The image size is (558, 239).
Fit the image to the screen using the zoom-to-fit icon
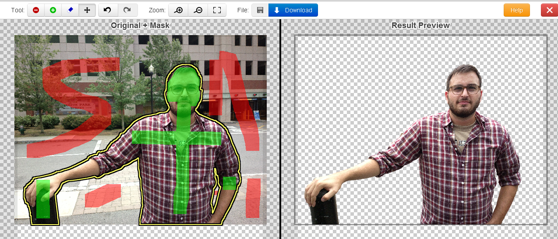coord(217,10)
